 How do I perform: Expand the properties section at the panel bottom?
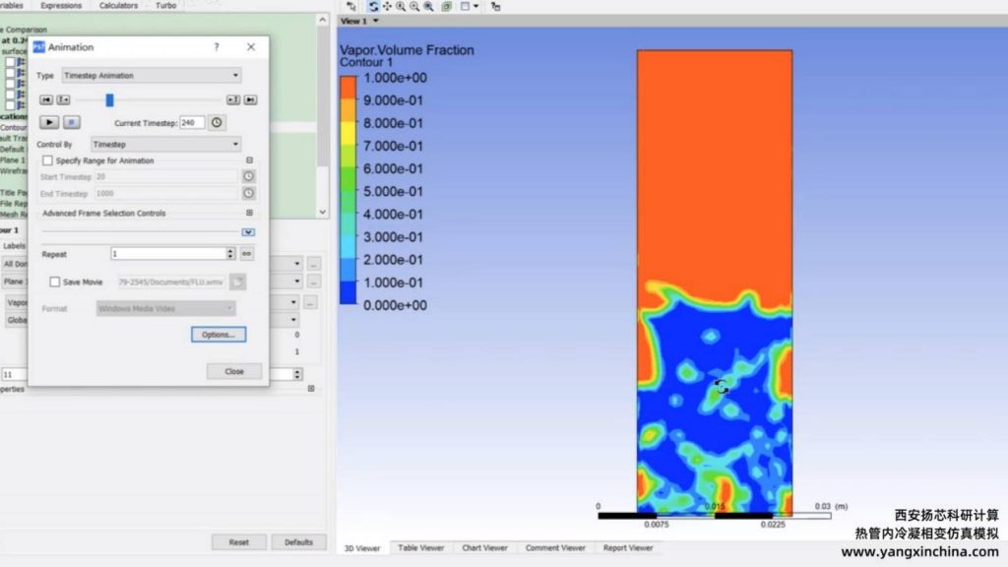coord(311,388)
